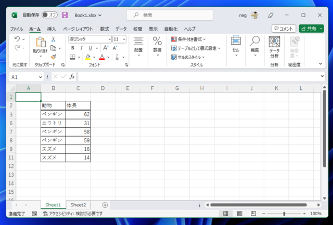Add a new sheet with plus button
333x225 pixels.
pyautogui.click(x=105, y=205)
